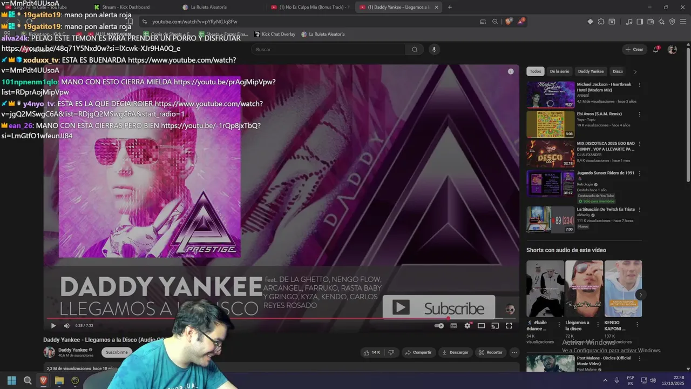The width and height of the screenshot is (691, 389).
Task: Open Brave Wallet icon
Action: coord(651,22)
